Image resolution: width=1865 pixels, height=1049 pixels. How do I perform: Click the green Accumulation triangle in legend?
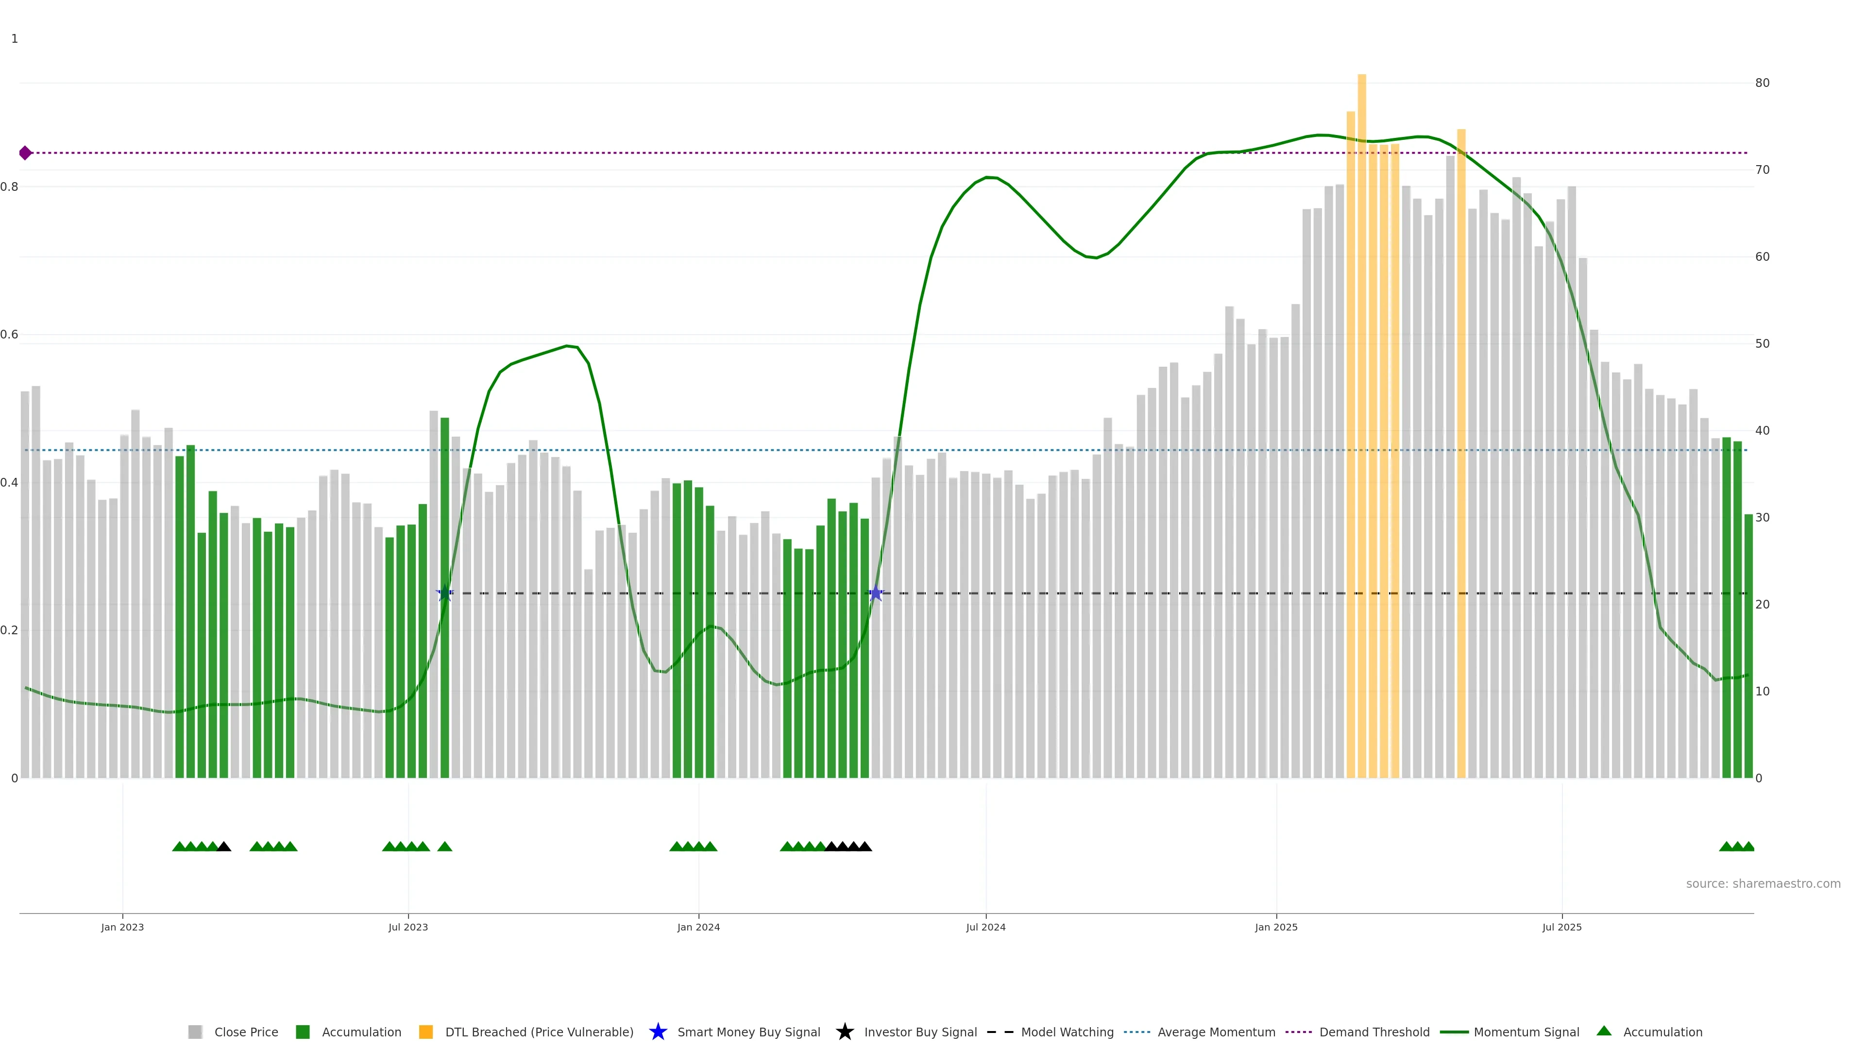point(1604,1031)
